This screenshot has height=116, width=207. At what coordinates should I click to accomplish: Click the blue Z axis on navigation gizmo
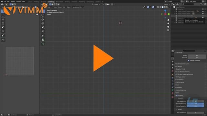165,11
